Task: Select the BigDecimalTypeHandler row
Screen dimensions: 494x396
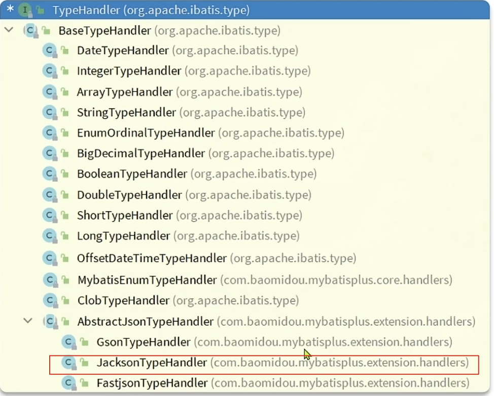Action: tap(245, 153)
